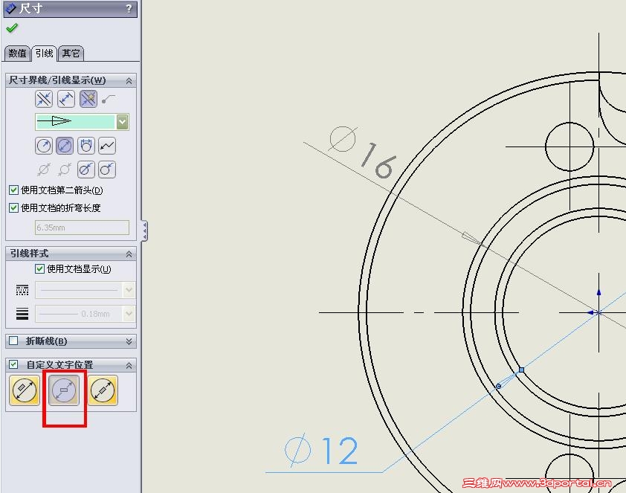Collapse the 自定义文字位置 section
626x493 pixels.
point(129,365)
